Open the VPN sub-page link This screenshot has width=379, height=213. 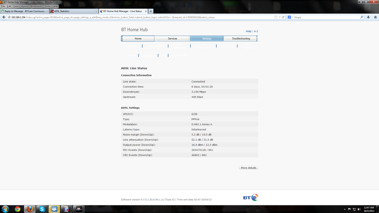[x=163, y=56]
